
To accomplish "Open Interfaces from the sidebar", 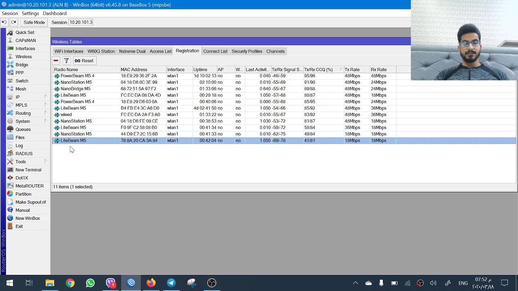I will [x=25, y=48].
